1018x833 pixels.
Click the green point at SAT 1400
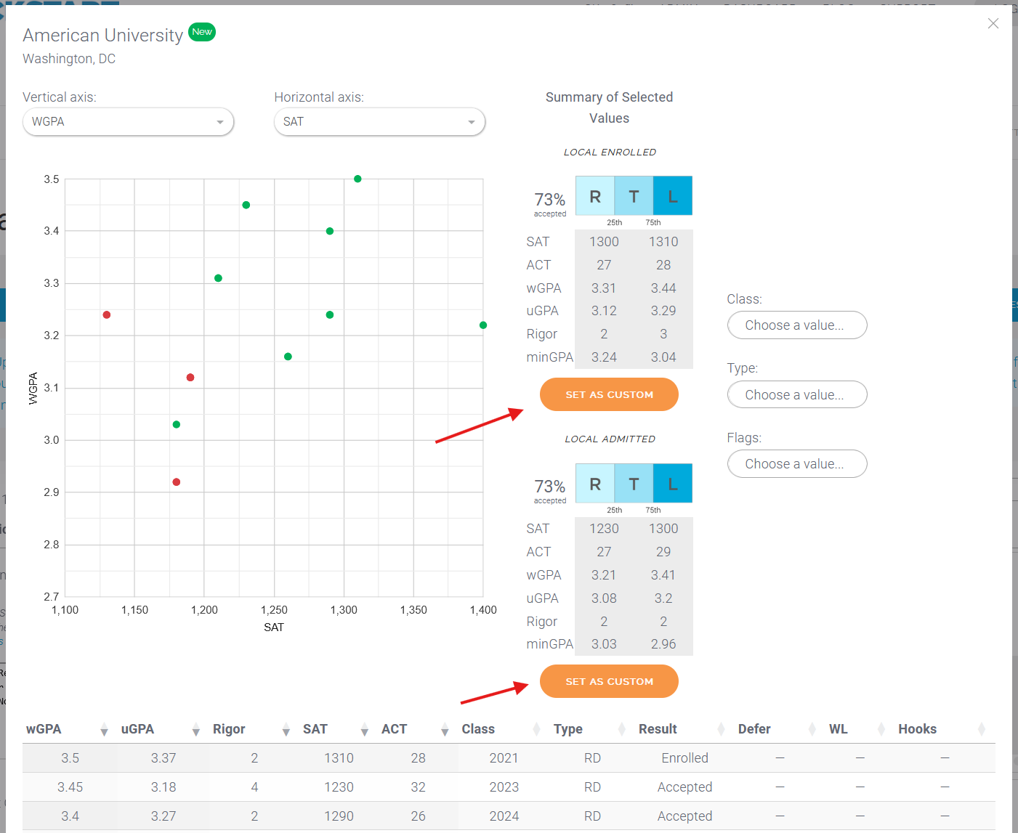483,325
